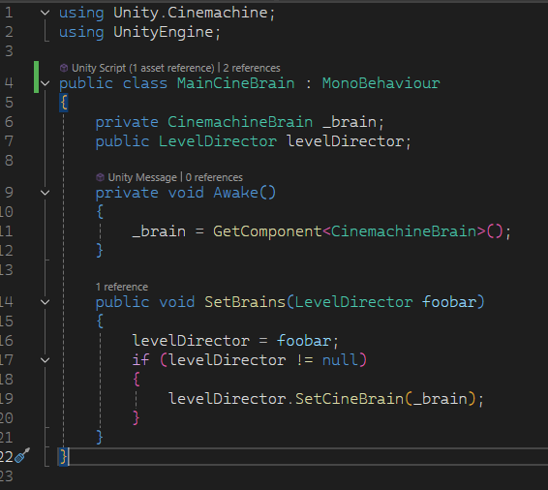Collapse the Awake method

tap(46, 193)
